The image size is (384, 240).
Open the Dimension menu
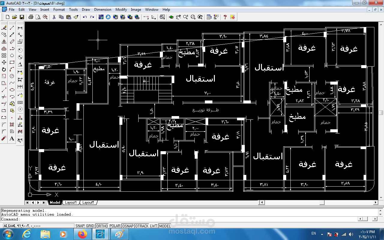[103, 10]
